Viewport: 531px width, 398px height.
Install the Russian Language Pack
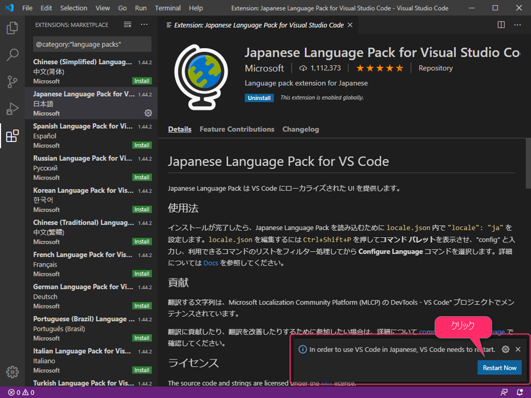142,178
